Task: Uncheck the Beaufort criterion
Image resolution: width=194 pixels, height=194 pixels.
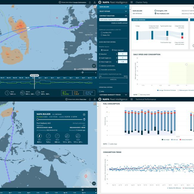Action: [x=100, y=54]
